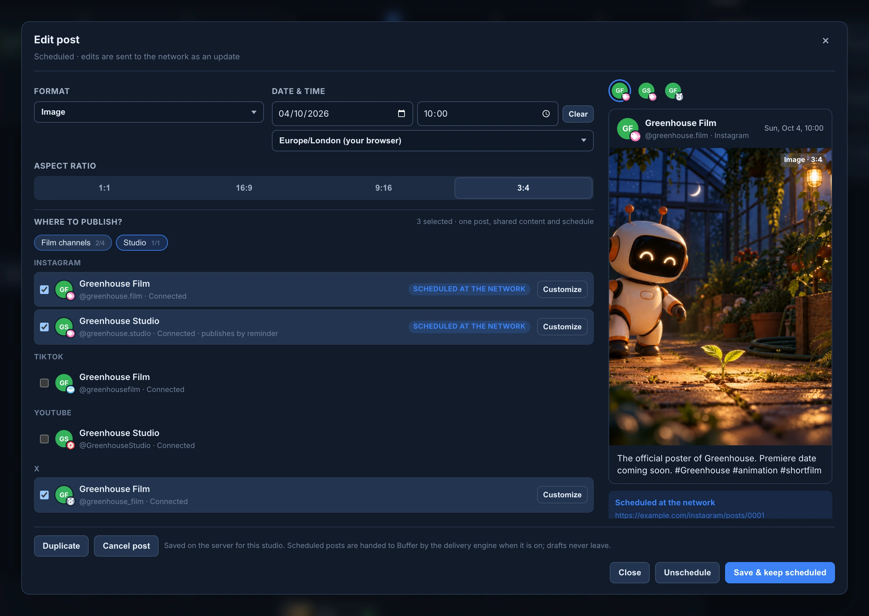This screenshot has width=869, height=616.
Task: Click the Duplicate button
Action: tap(61, 546)
